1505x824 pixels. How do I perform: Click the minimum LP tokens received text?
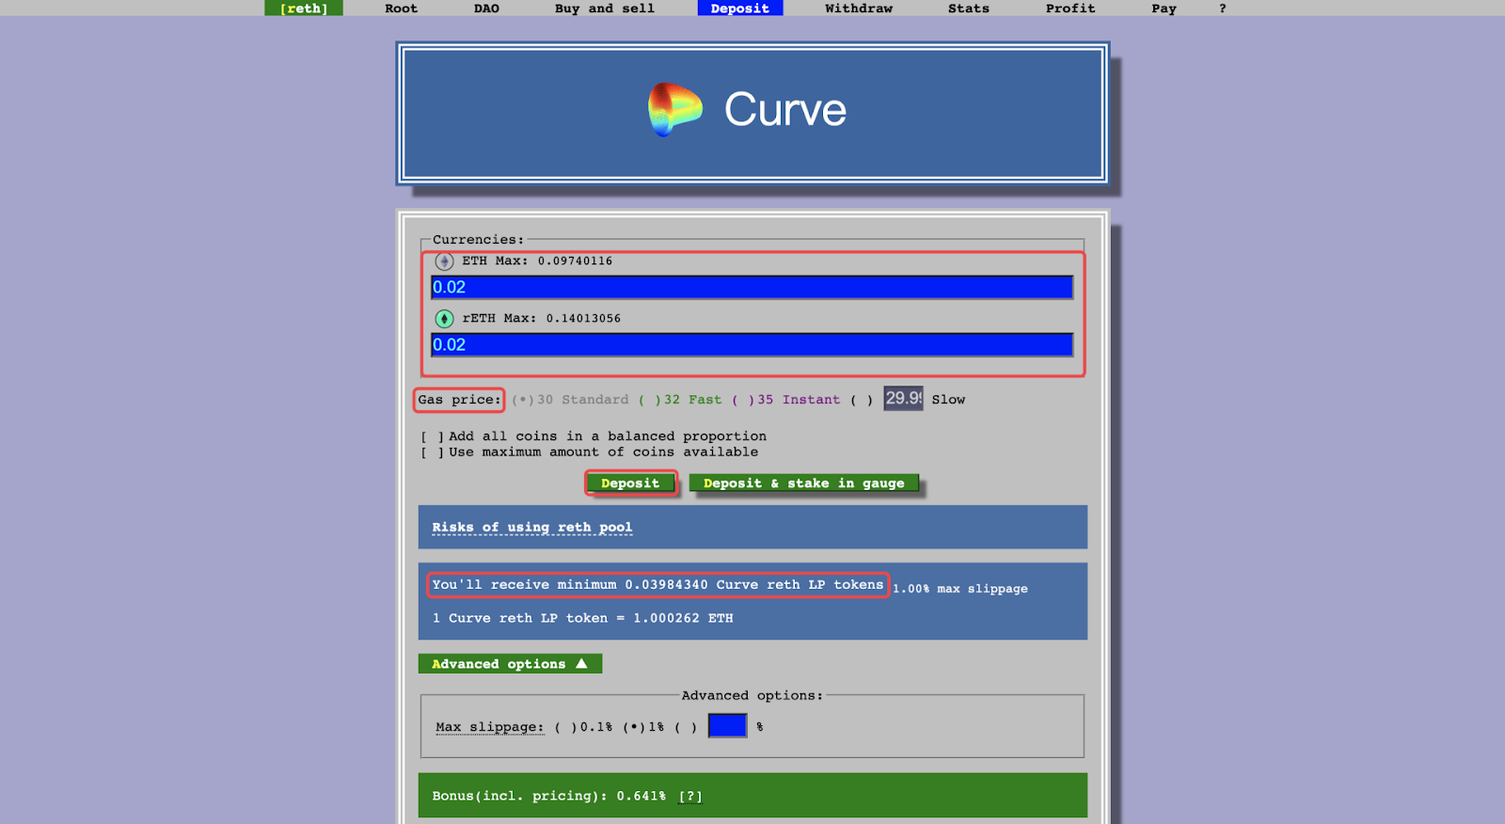click(658, 585)
